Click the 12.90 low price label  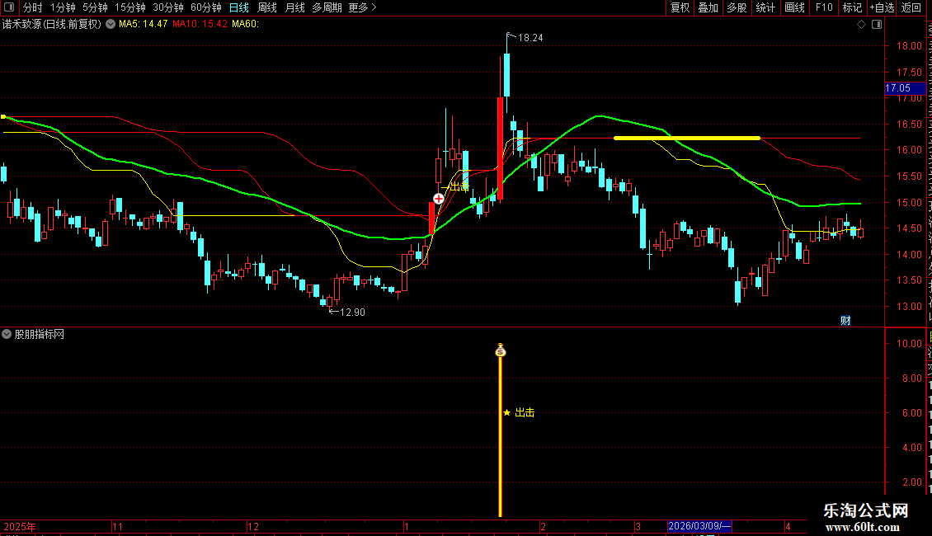(x=352, y=312)
